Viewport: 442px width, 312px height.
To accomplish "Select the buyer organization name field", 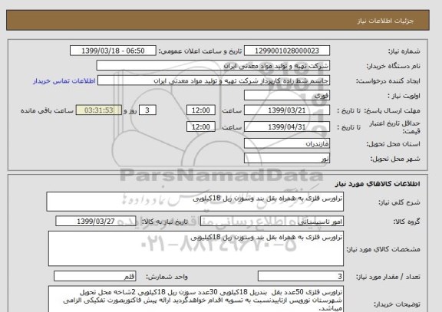I will [x=213, y=66].
